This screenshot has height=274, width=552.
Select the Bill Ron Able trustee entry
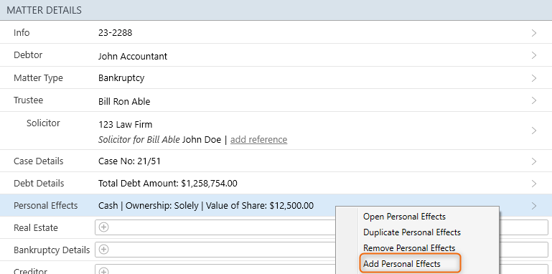(124, 102)
